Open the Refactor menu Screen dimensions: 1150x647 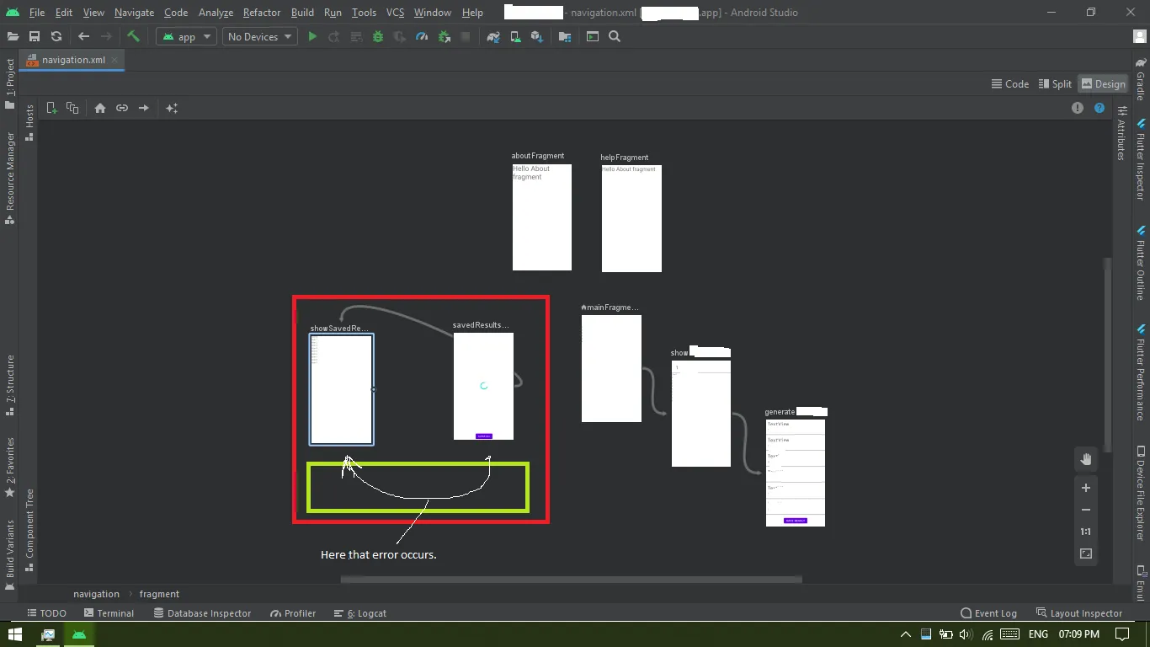pos(262,13)
